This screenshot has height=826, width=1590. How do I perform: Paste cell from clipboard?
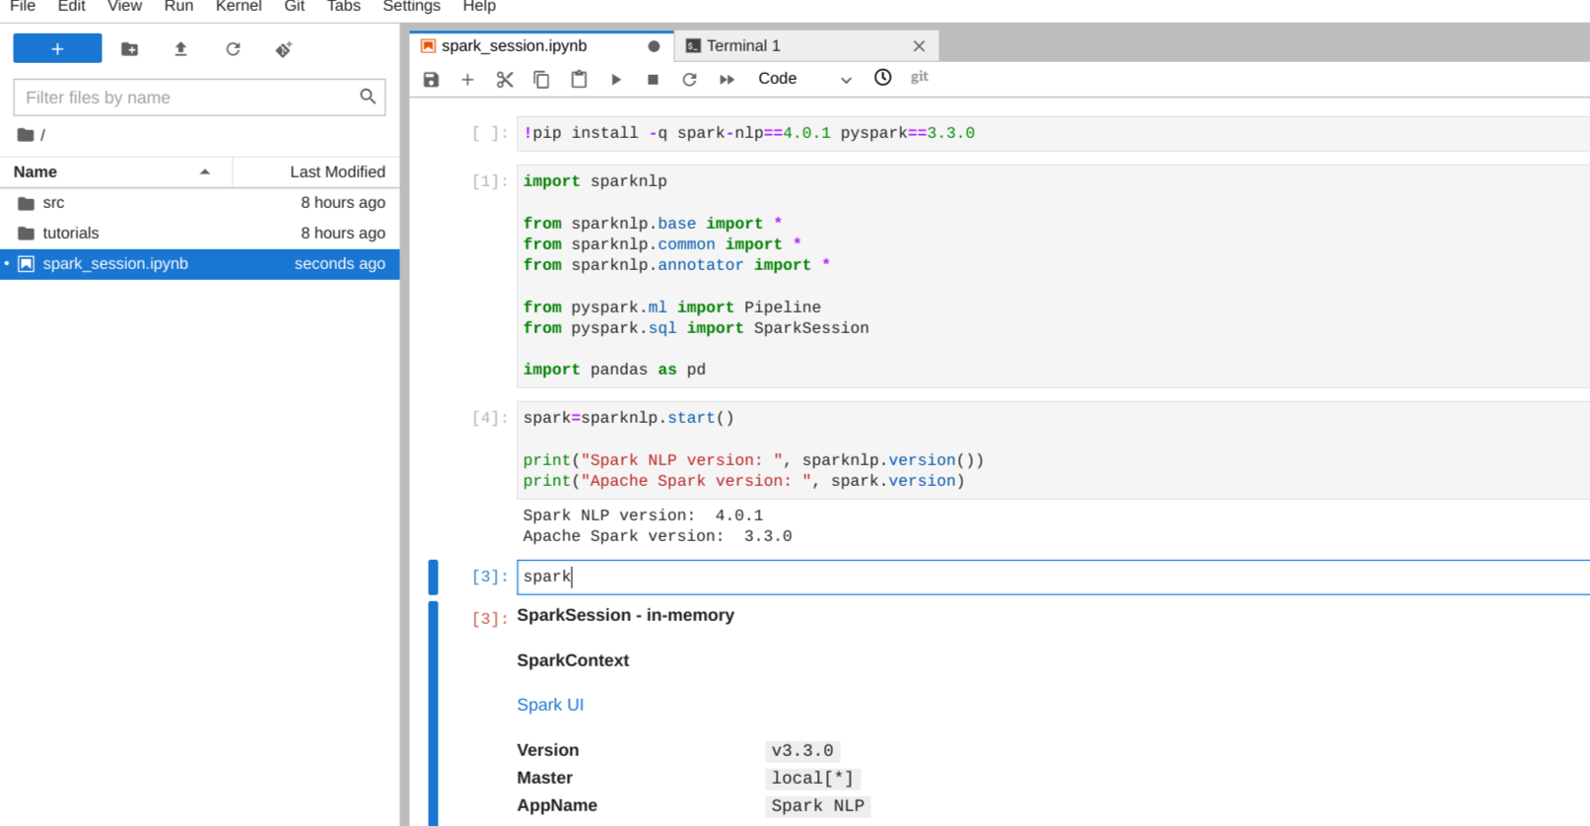click(579, 79)
